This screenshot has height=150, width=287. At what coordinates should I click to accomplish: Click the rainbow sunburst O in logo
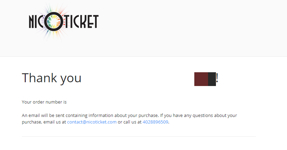(x=54, y=22)
